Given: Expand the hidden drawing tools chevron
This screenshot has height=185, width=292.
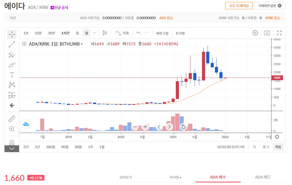Looking at the screenshot, I should (12, 149).
